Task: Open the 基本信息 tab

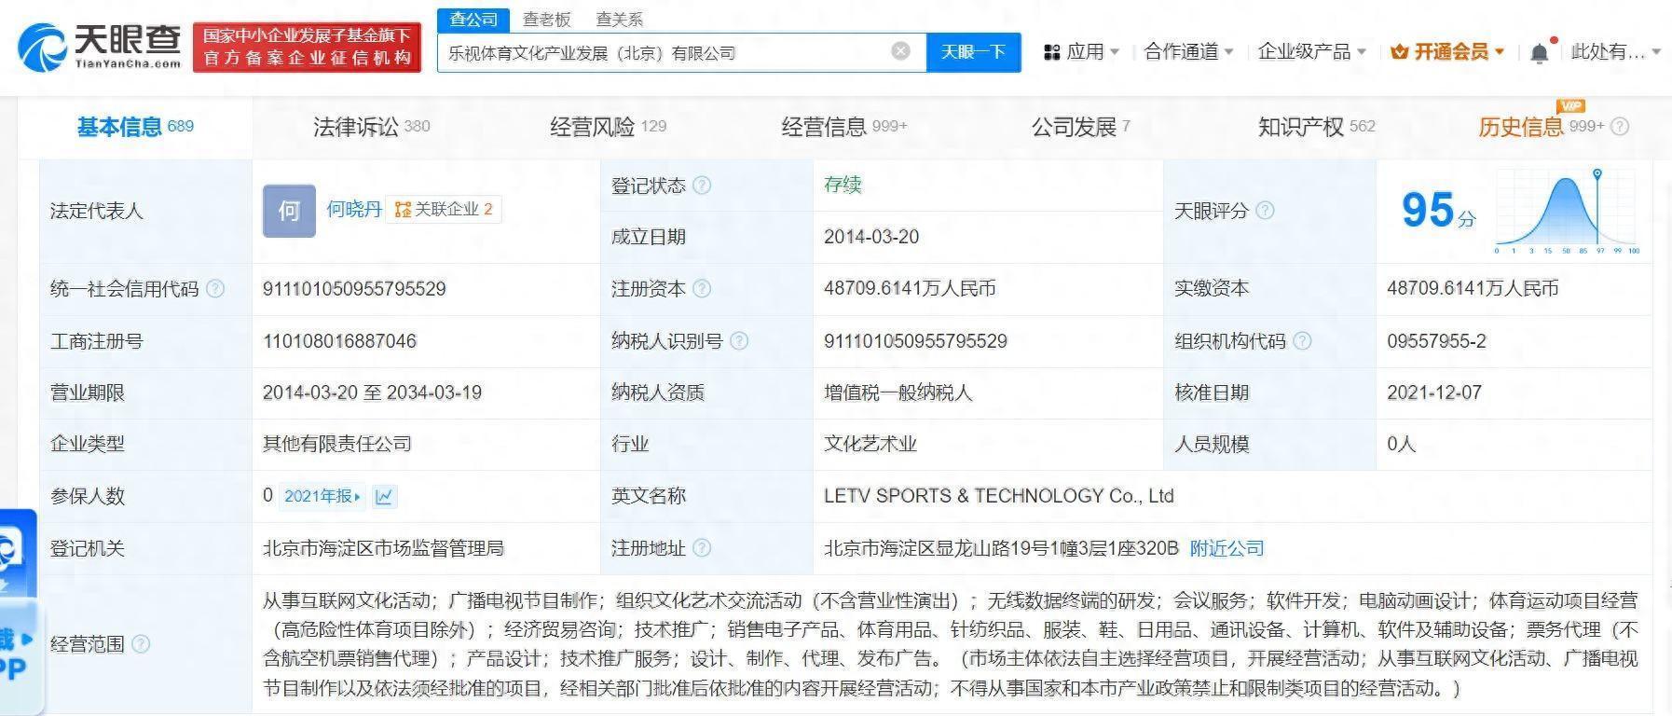Action: 135,127
